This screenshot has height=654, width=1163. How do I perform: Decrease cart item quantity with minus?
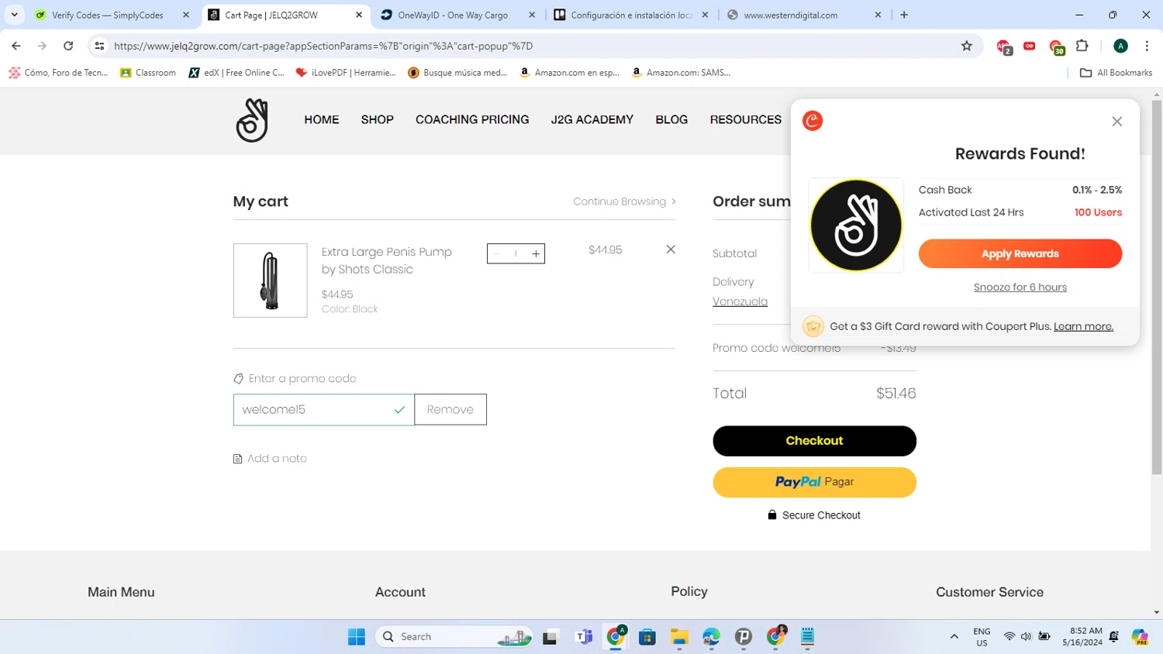[497, 253]
